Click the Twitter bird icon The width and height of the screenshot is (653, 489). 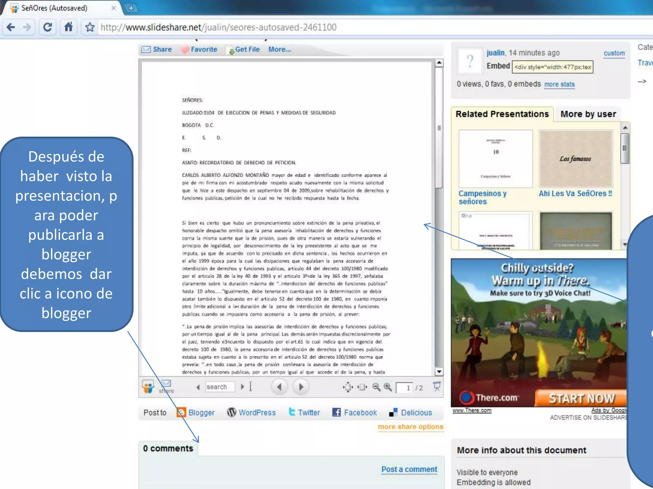point(292,412)
